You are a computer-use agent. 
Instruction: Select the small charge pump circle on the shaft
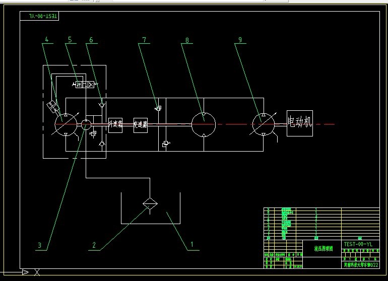pos(86,124)
